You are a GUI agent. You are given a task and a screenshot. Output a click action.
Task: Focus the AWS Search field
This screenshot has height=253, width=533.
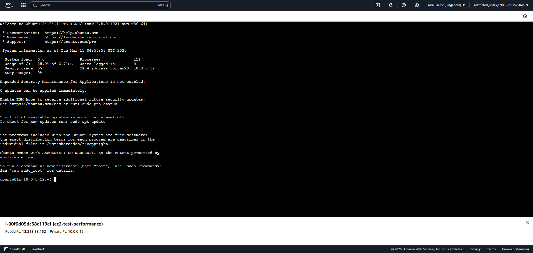pos(100,5)
